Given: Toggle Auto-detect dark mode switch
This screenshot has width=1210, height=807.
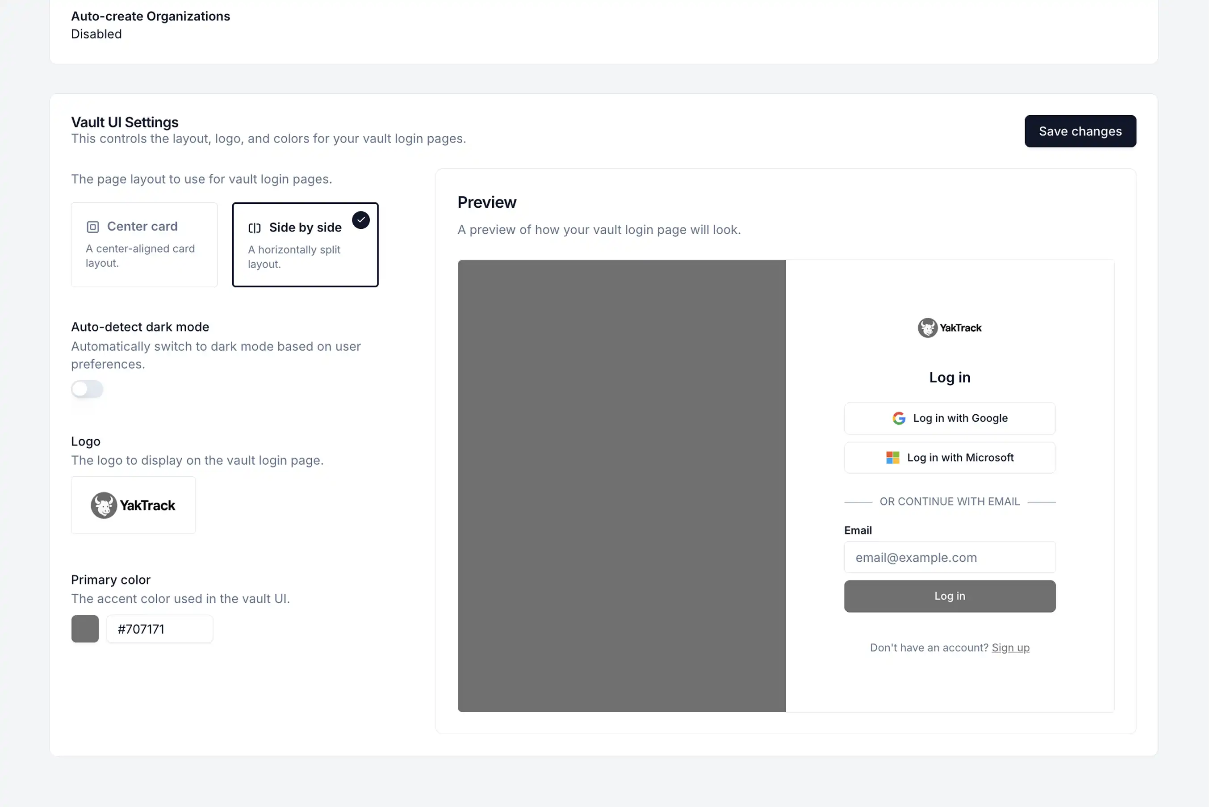Looking at the screenshot, I should [87, 389].
